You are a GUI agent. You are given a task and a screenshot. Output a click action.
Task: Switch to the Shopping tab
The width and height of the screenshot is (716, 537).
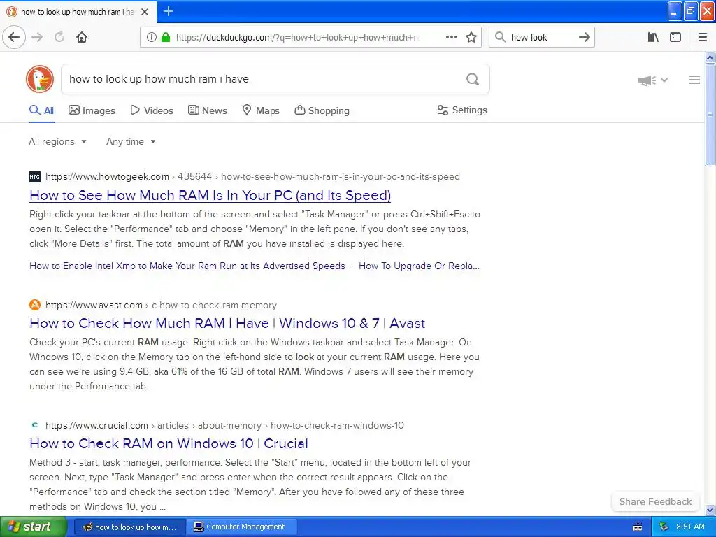tap(322, 110)
